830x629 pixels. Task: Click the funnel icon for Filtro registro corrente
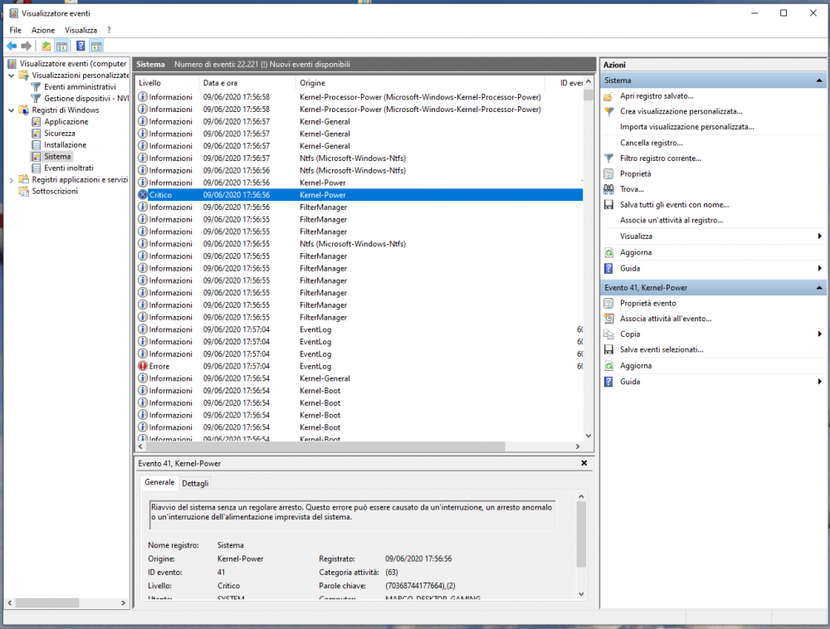609,158
